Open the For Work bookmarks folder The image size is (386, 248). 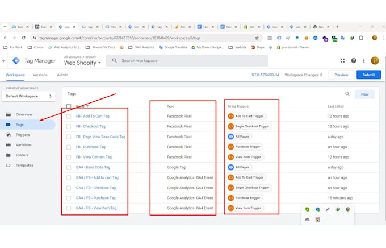[13, 47]
